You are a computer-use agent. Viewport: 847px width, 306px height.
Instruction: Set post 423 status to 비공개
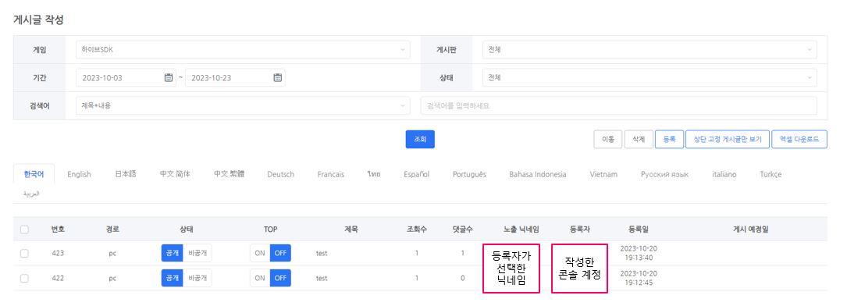coord(198,253)
